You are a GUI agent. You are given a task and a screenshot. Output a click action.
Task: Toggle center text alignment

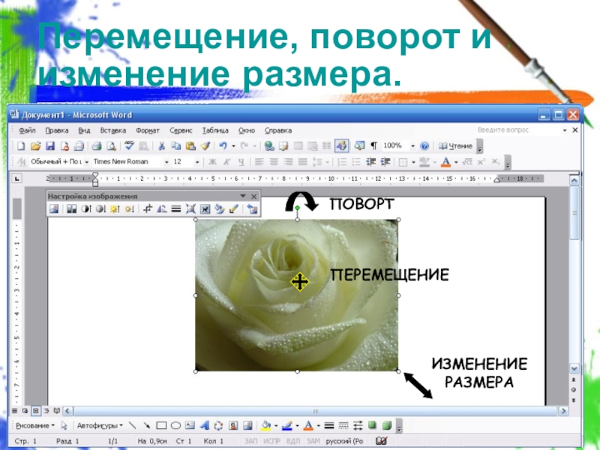(x=274, y=162)
